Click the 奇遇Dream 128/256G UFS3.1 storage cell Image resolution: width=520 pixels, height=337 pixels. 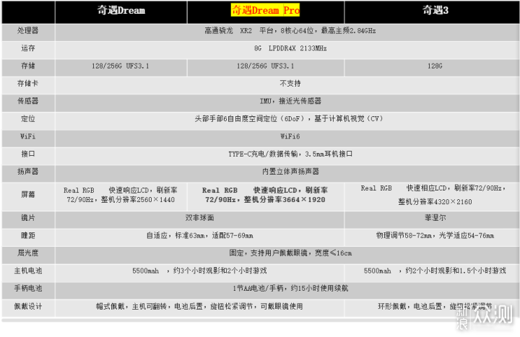click(121, 66)
